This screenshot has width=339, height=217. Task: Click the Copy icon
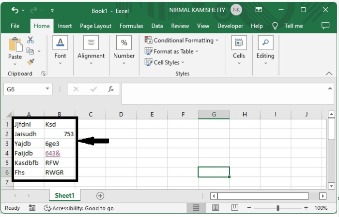point(30,51)
